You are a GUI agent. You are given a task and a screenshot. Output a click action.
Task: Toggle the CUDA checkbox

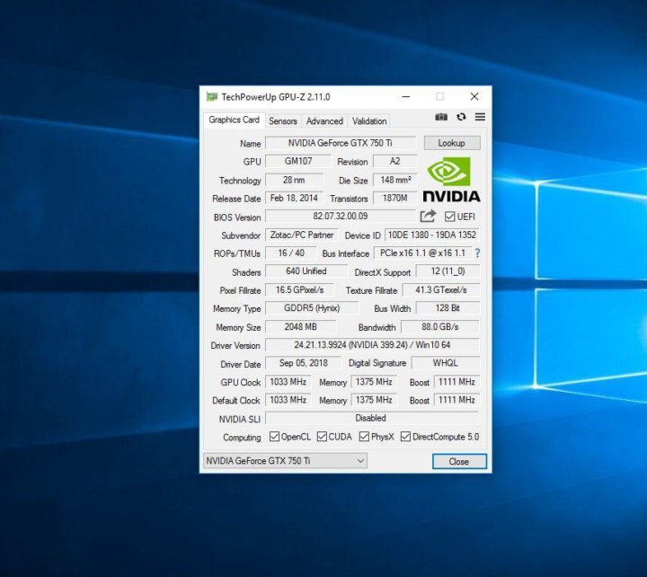tap(322, 437)
